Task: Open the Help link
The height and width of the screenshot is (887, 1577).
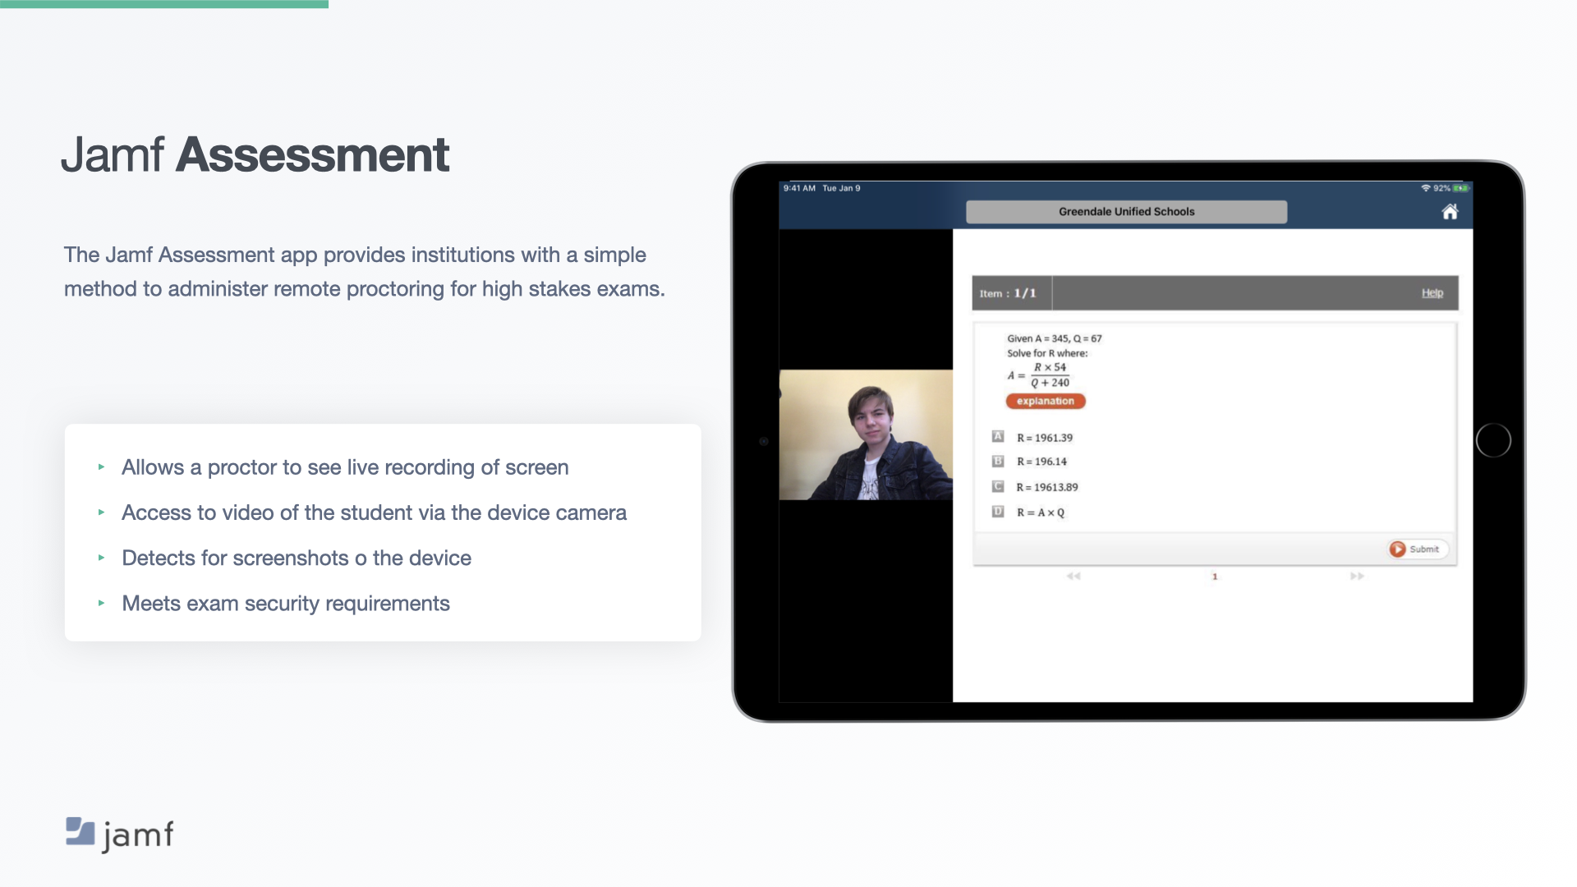Action: [x=1432, y=293]
